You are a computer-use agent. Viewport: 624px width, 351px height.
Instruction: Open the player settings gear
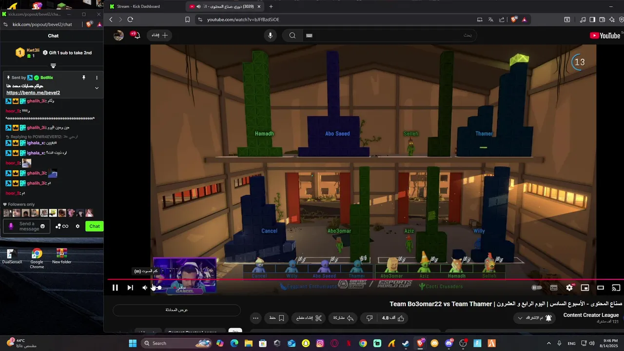pos(569,288)
